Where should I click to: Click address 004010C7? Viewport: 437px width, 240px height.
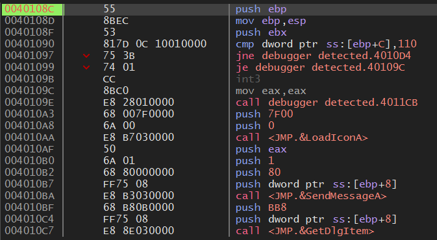pos(29,231)
